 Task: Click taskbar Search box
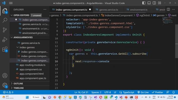click(36, 97)
